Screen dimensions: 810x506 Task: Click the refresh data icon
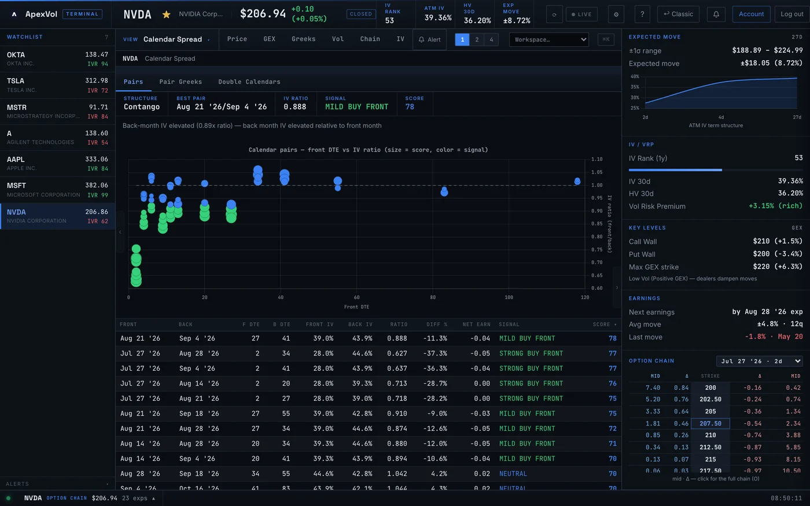click(554, 14)
